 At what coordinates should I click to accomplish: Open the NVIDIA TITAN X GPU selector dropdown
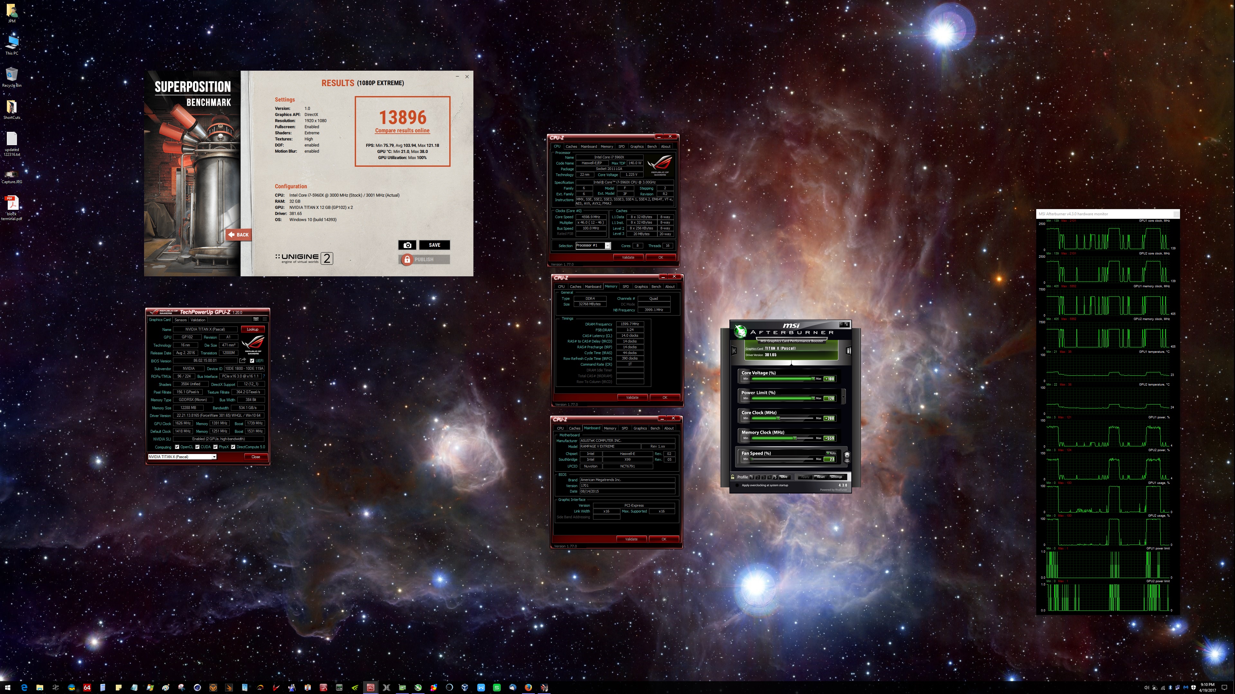[182, 457]
